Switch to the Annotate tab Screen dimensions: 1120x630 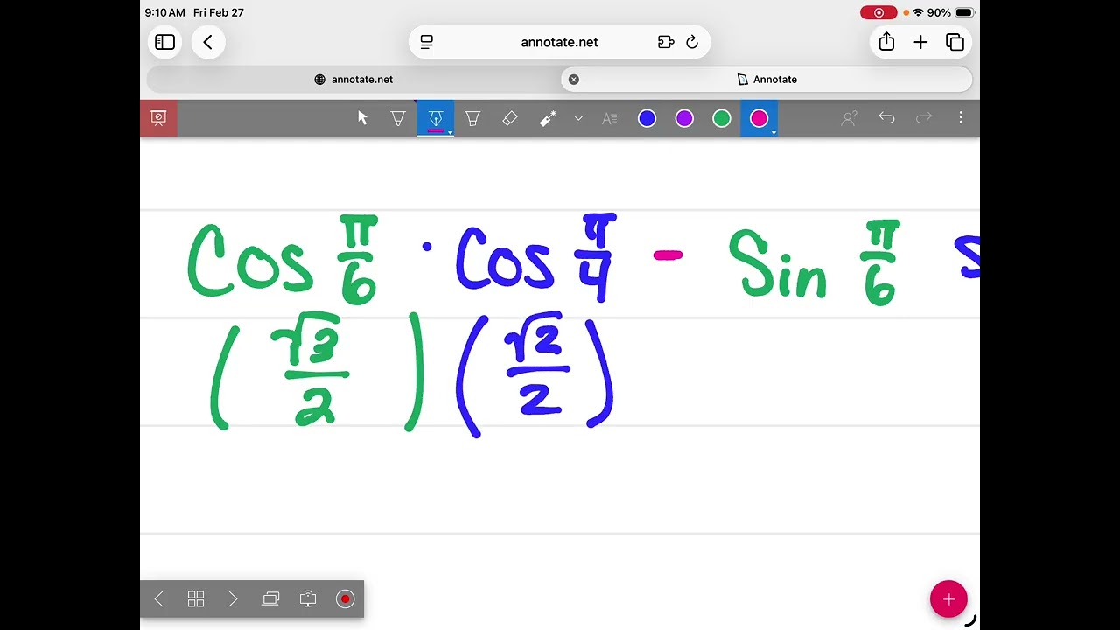click(767, 79)
